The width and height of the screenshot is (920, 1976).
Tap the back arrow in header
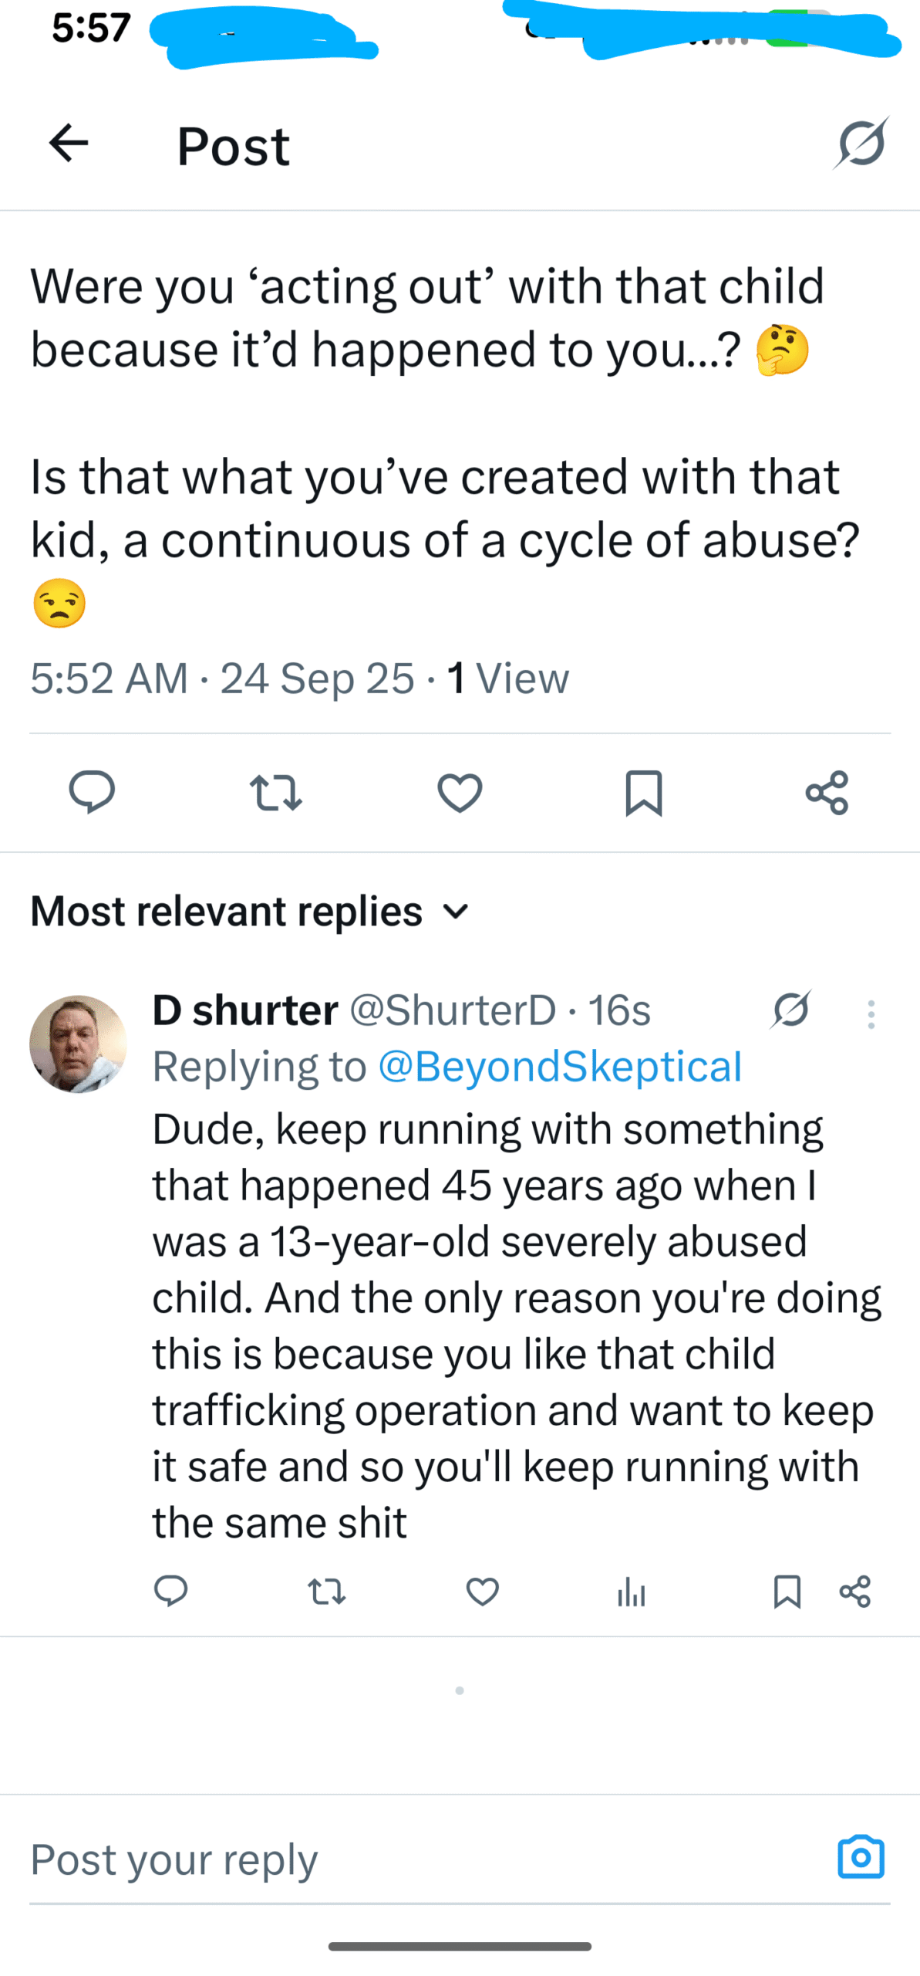point(69,144)
